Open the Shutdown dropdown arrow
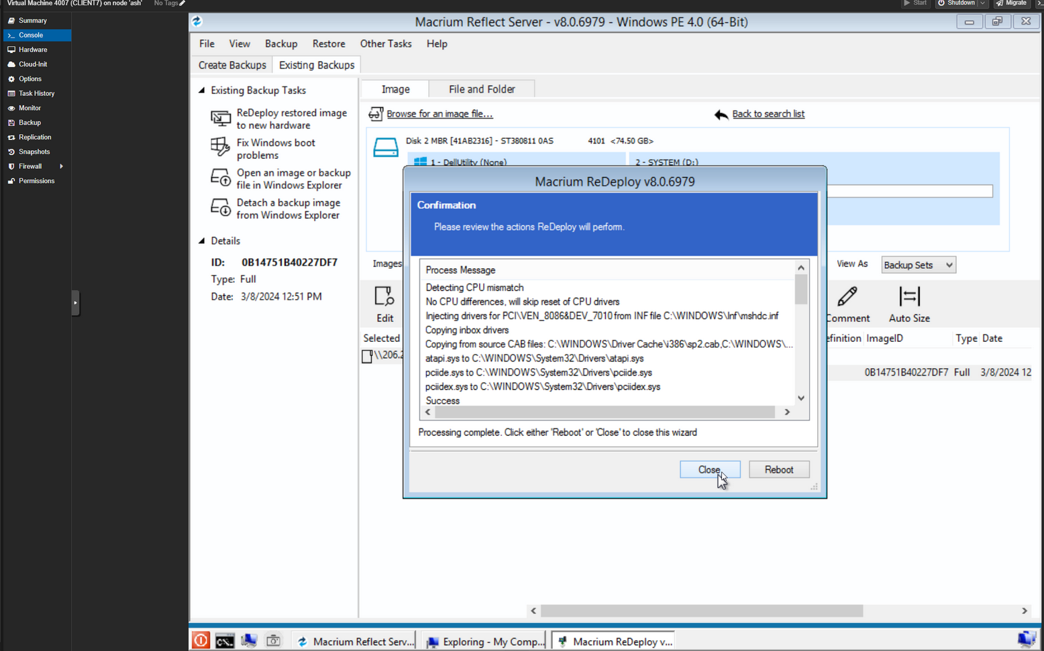Image resolution: width=1044 pixels, height=651 pixels. click(982, 3)
